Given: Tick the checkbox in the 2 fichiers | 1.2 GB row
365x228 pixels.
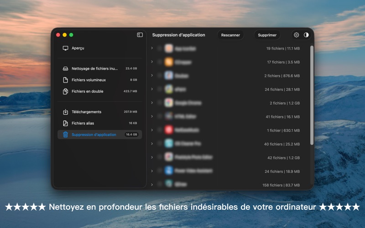Looking at the screenshot, I should pyautogui.click(x=160, y=103).
